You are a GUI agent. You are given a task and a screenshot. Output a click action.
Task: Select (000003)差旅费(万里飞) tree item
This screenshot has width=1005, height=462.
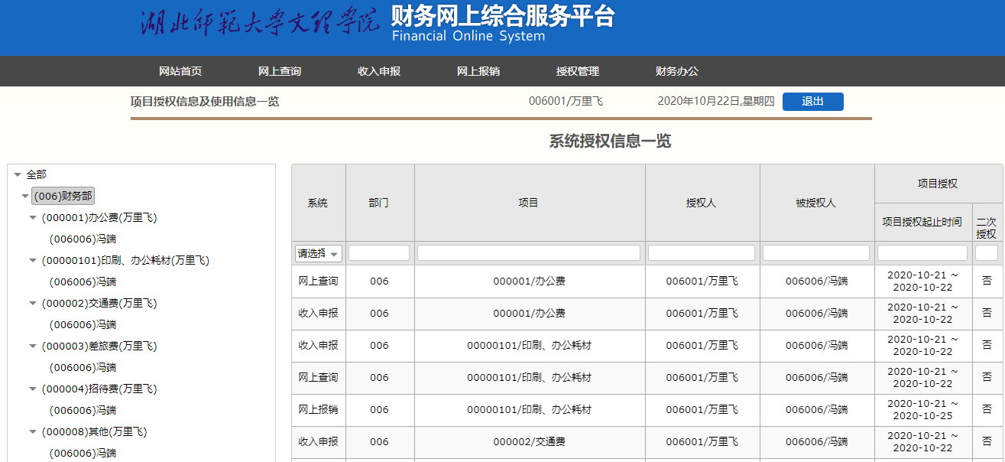pos(99,346)
